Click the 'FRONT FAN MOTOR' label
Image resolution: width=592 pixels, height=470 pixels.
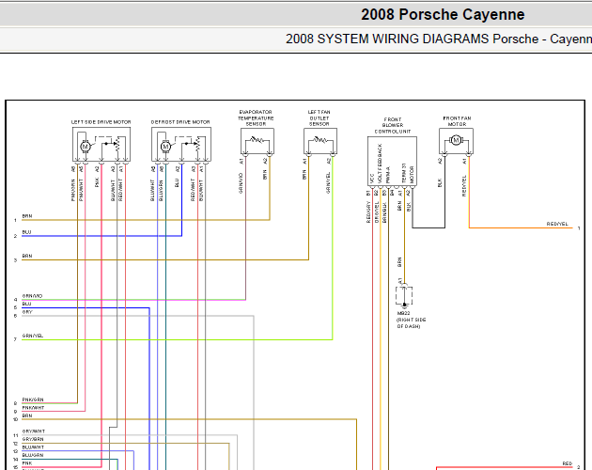457,121
